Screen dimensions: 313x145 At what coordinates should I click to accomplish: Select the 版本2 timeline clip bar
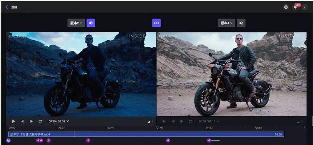click(146, 134)
